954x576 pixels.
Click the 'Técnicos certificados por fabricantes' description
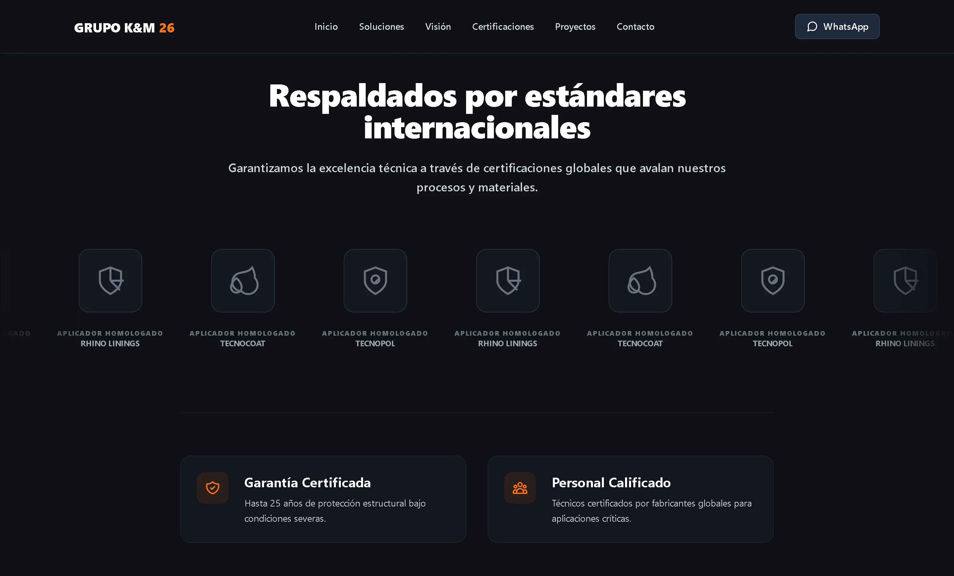(652, 511)
